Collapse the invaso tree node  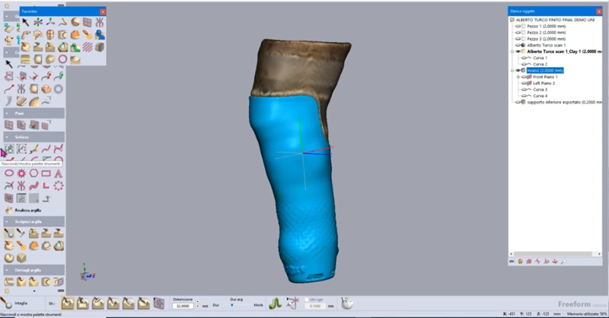pyautogui.click(x=512, y=70)
